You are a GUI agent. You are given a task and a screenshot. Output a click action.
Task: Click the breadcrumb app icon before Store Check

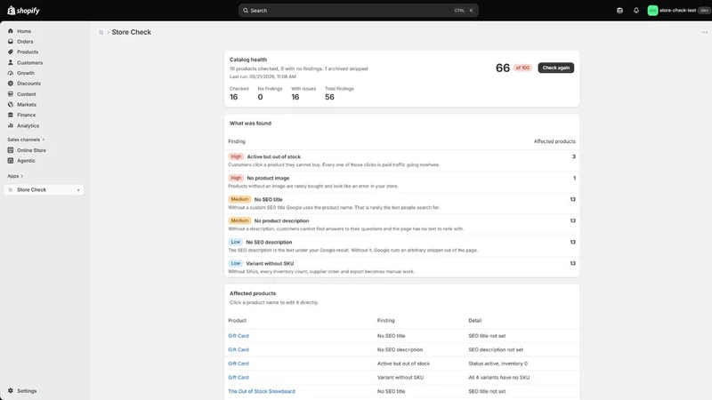101,32
